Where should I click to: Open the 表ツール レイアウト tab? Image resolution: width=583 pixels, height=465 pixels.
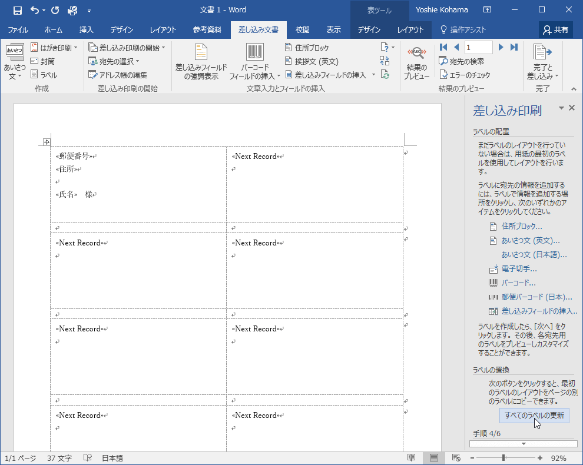410,30
